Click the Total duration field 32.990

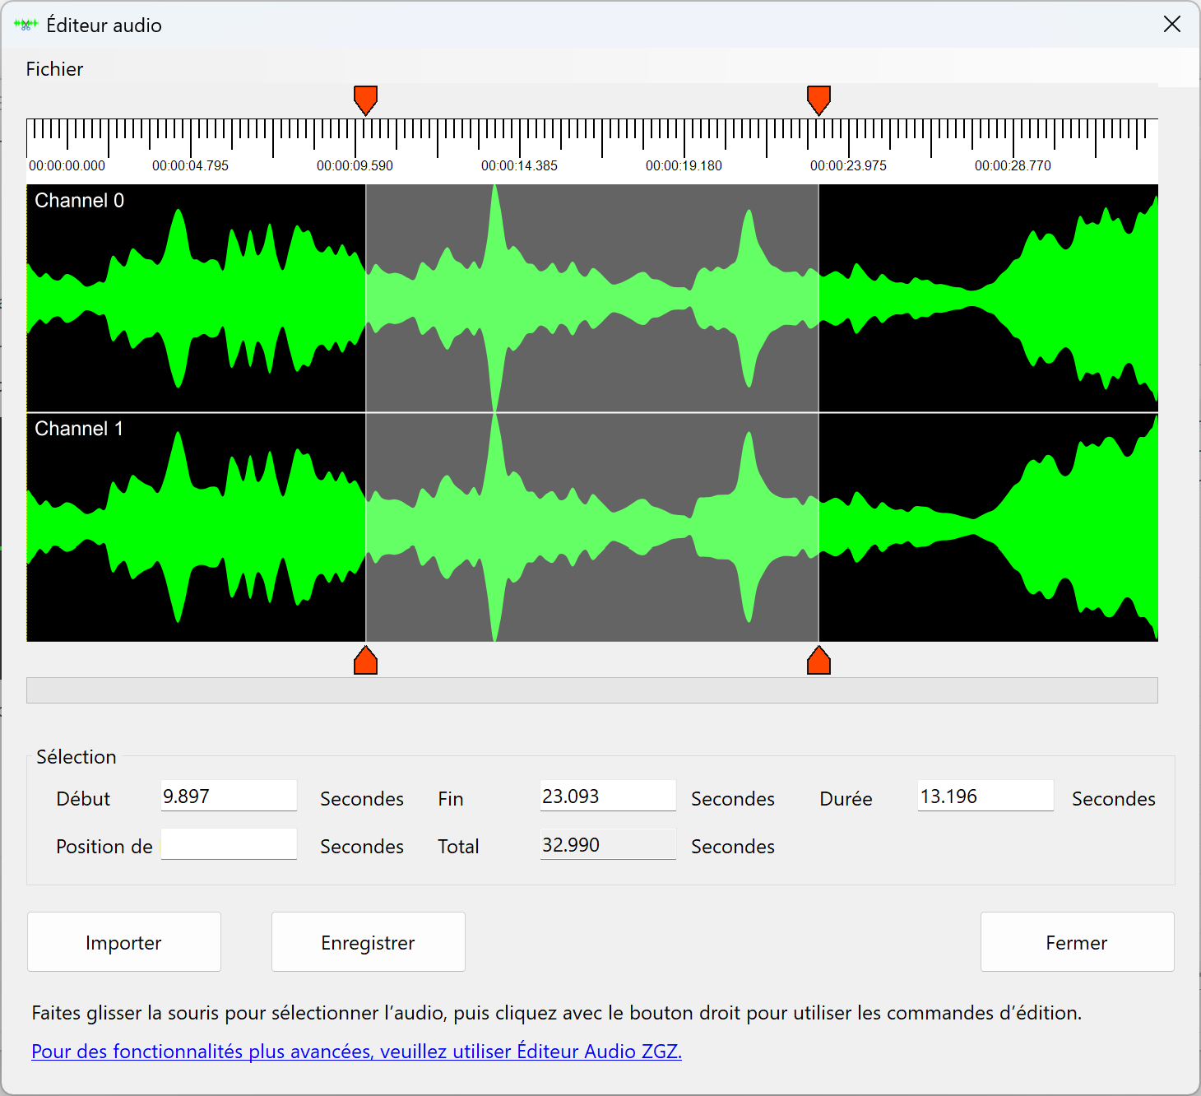[x=608, y=844]
